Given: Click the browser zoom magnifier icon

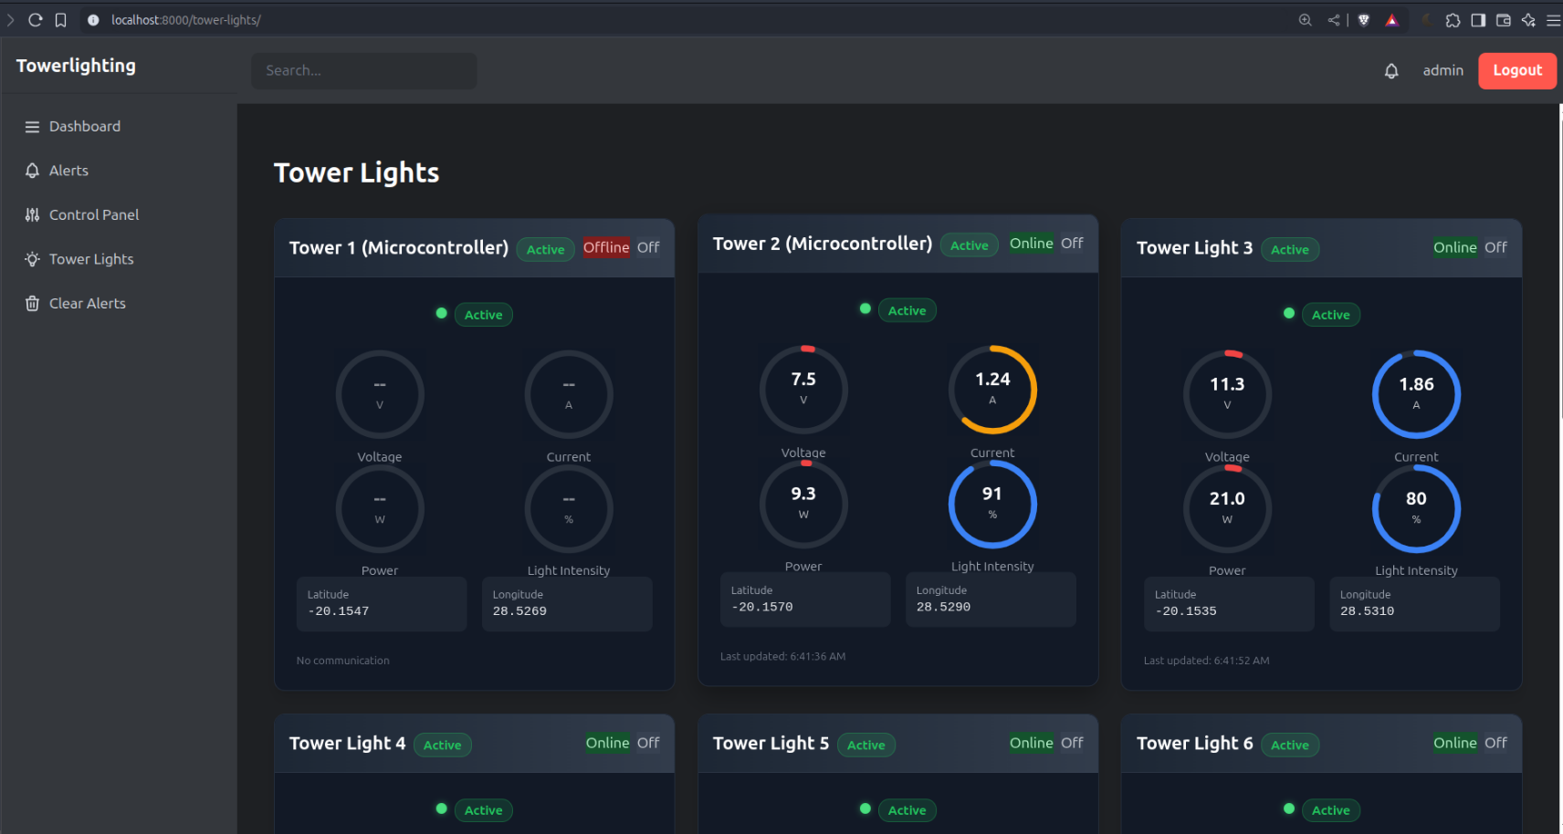Looking at the screenshot, I should click(1306, 20).
